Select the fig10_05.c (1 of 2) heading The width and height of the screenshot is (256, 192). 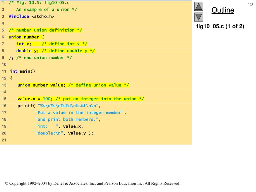click(x=220, y=26)
